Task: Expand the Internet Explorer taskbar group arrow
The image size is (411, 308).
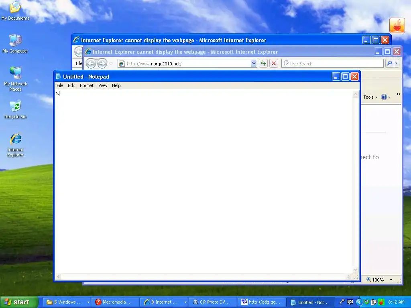Action: tap(185, 302)
